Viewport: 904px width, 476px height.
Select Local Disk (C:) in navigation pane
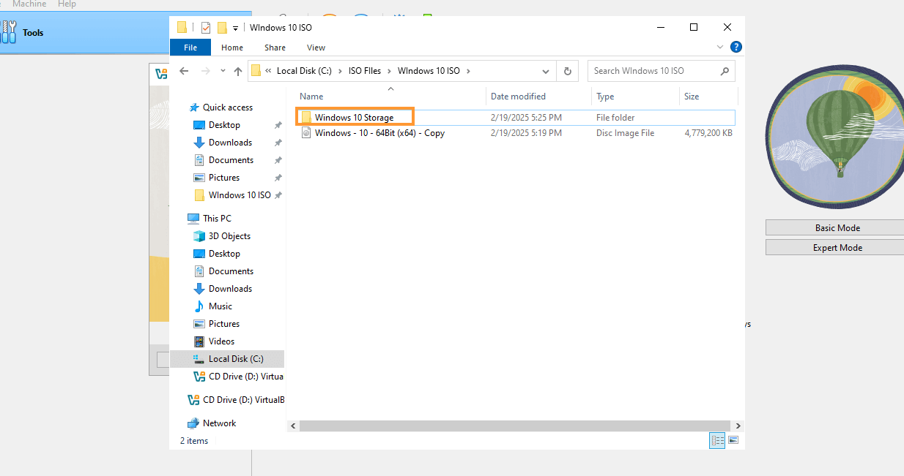236,359
